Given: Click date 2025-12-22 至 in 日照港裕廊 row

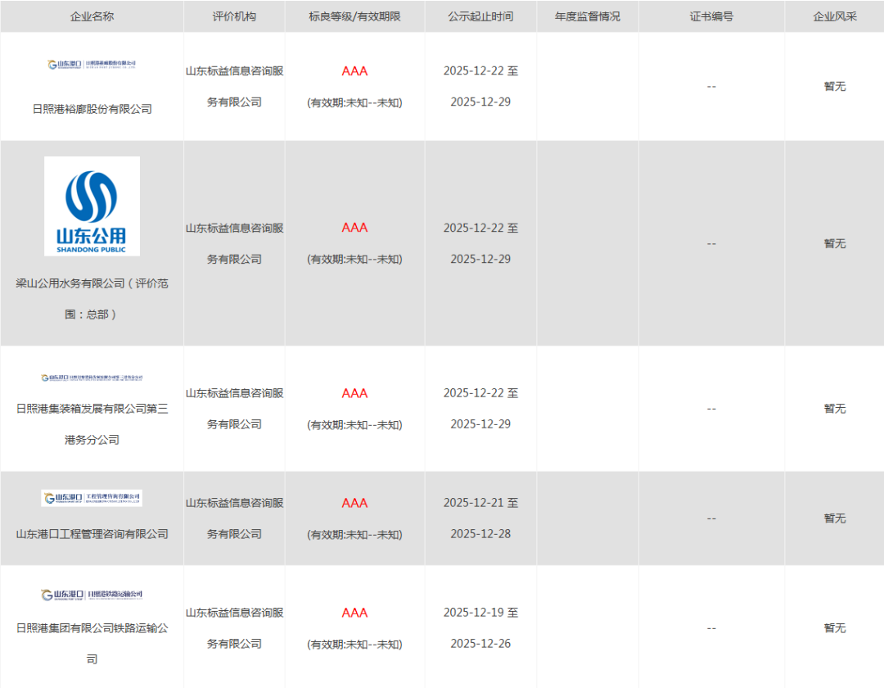Looking at the screenshot, I should click(x=481, y=71).
